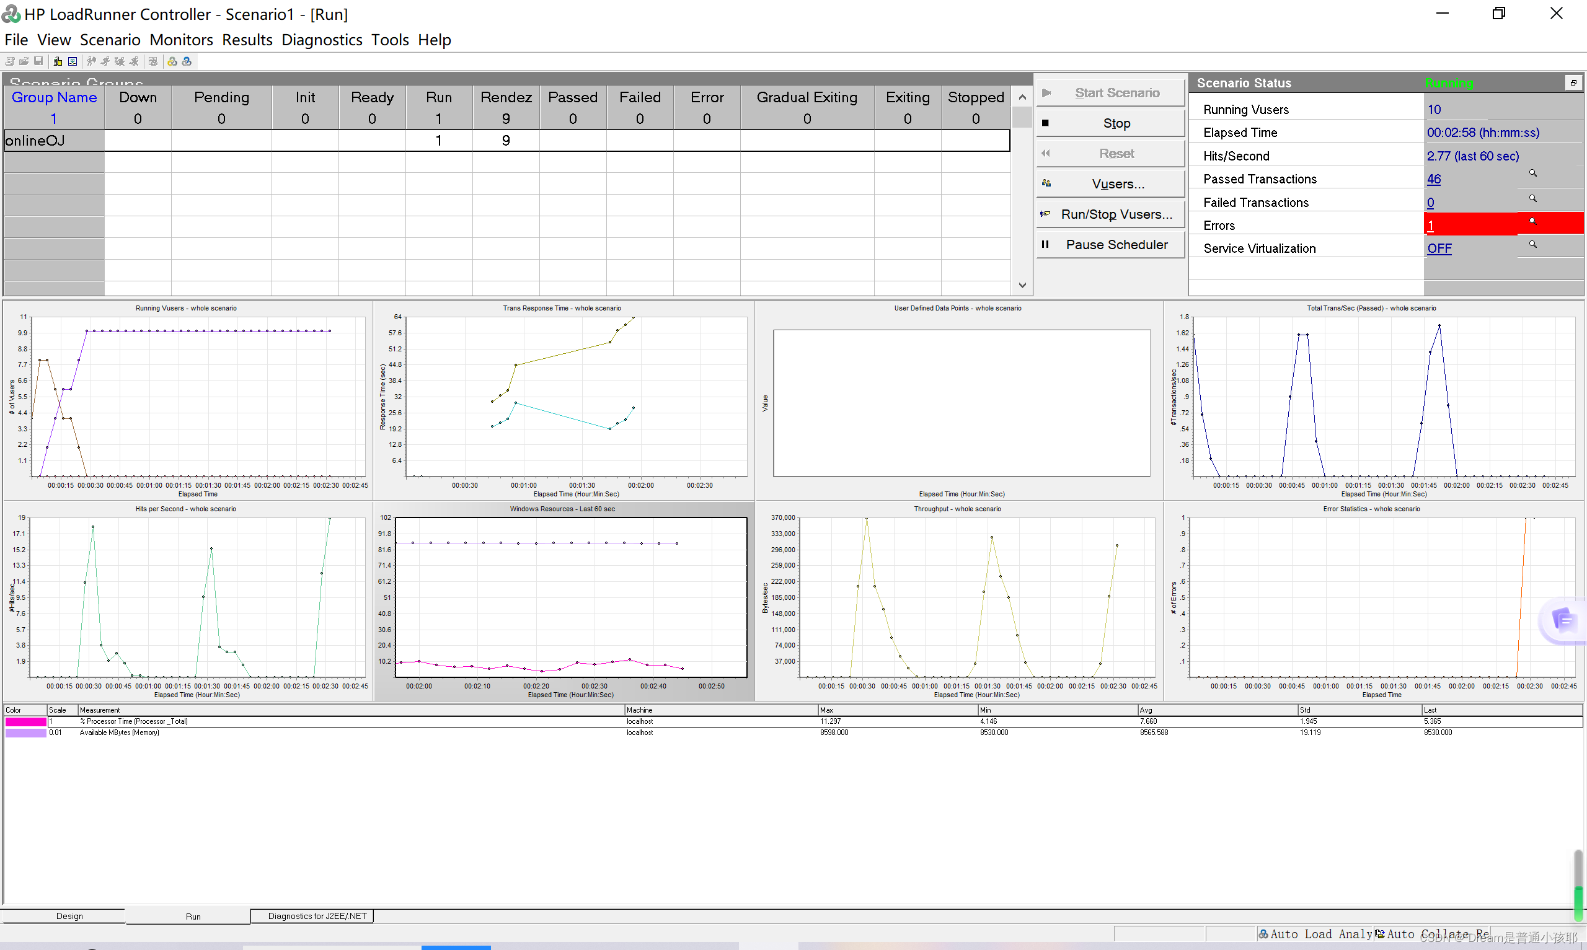
Task: Click the Pause Scheduler button
Action: click(1111, 245)
